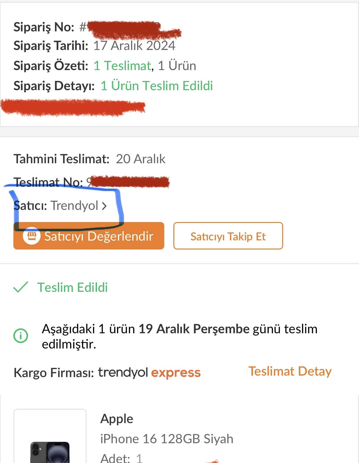359x463 pixels.
Task: Tap the estimated delivery date 20 Aralık
Action: [x=140, y=159]
